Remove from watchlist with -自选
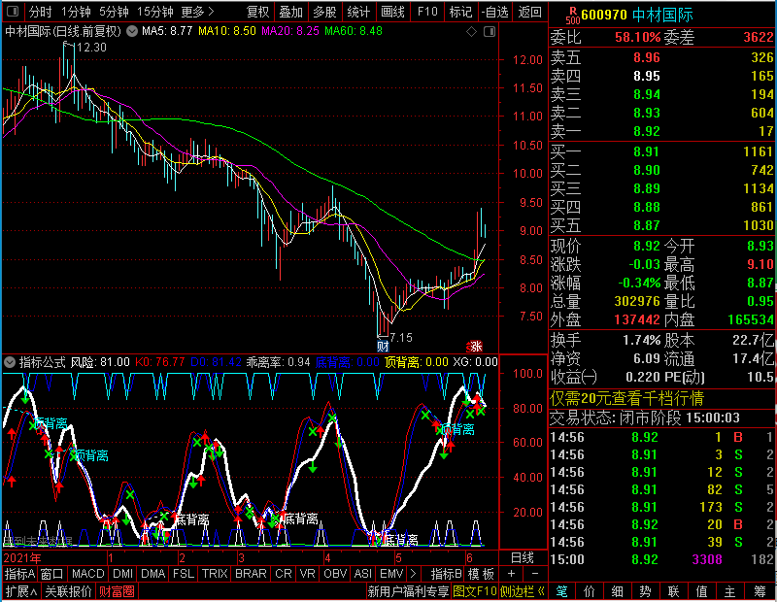The image size is (777, 602). (x=494, y=12)
